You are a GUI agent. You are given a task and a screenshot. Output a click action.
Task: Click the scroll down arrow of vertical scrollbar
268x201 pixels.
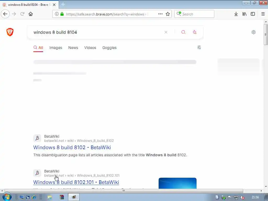[266, 187]
